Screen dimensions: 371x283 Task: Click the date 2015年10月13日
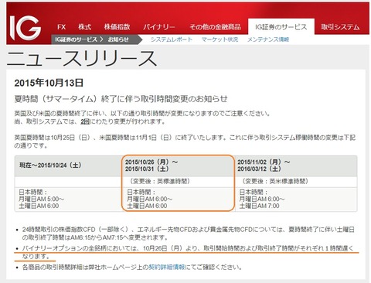click(49, 83)
